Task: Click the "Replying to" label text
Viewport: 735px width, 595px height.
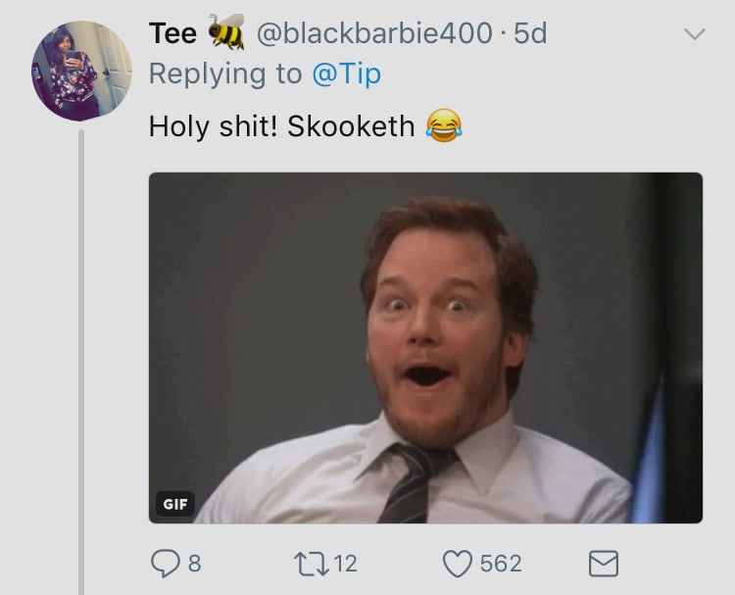Action: 222,74
